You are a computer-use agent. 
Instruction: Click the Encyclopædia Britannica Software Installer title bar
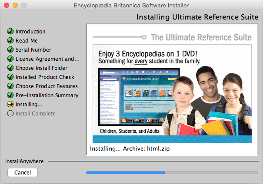(131, 6)
